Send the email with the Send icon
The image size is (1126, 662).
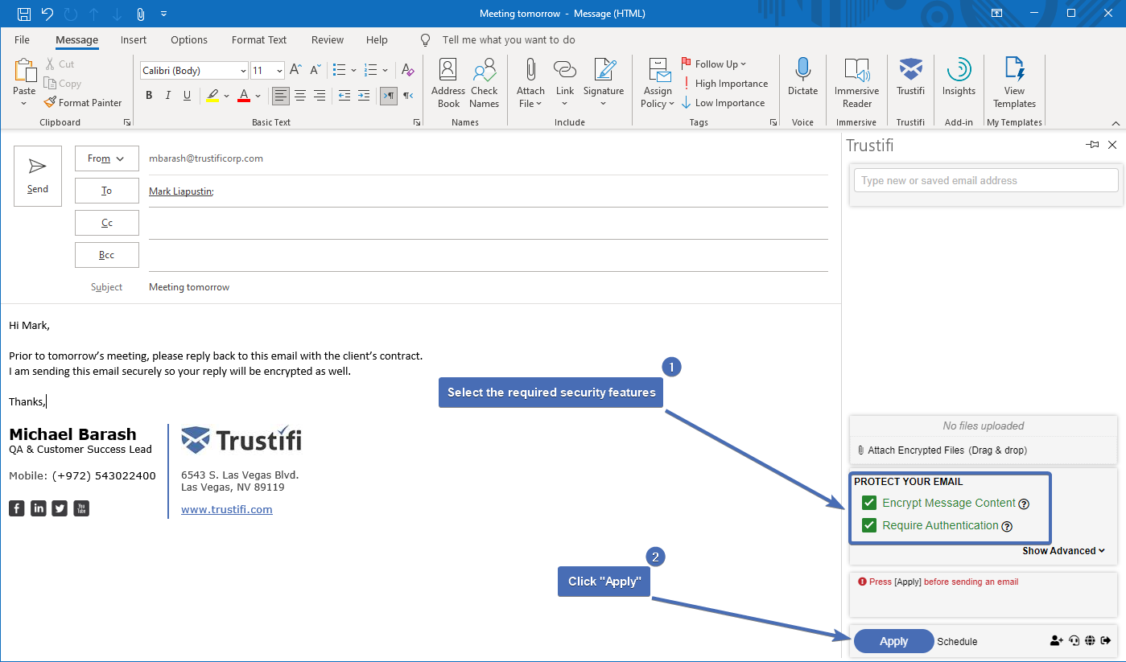pyautogui.click(x=38, y=176)
